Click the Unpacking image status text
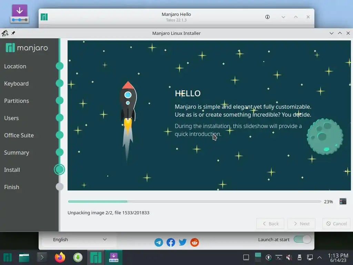 pos(108,213)
